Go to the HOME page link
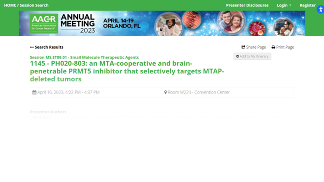The image size is (324, 182). [10, 5]
